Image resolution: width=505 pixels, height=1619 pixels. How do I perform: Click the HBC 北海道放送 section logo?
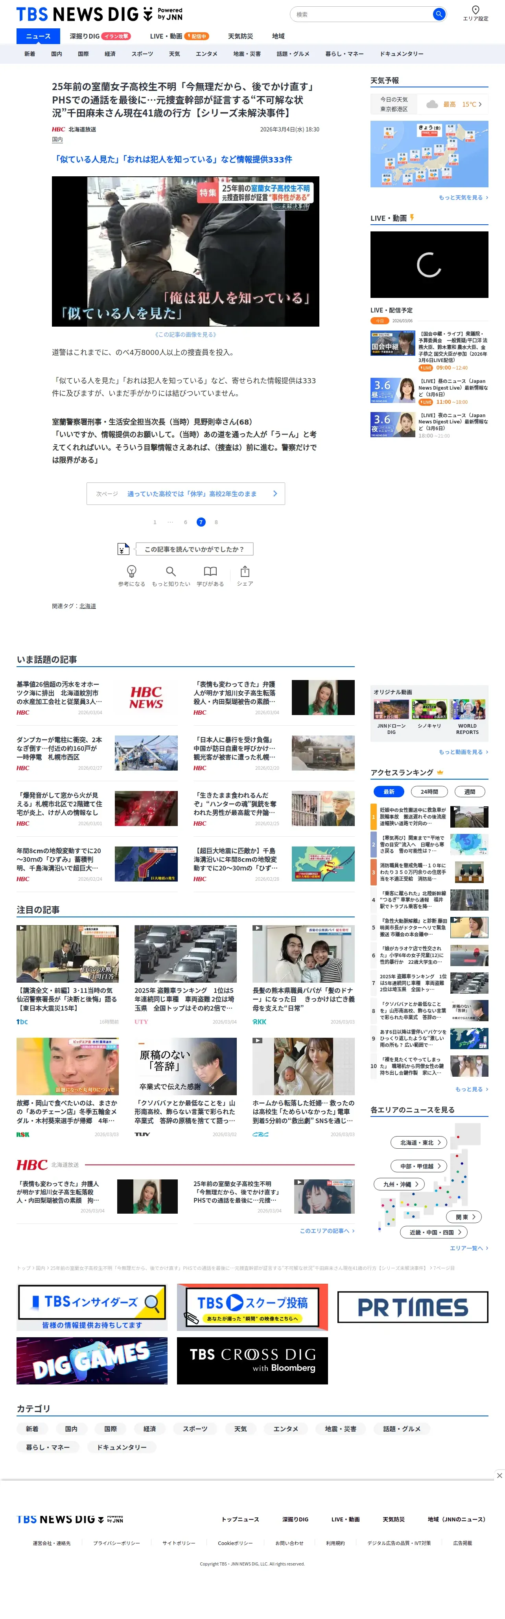(x=32, y=1164)
